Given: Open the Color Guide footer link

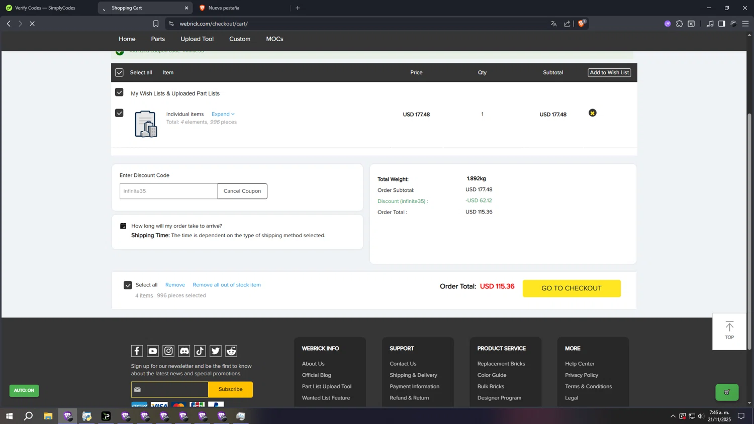Looking at the screenshot, I should 492,375.
